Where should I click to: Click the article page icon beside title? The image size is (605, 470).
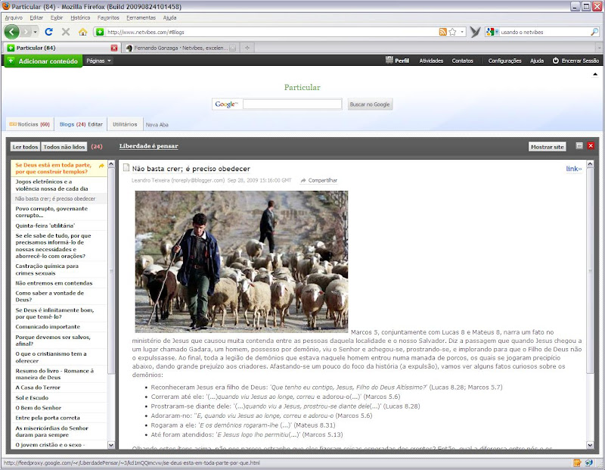point(126,167)
